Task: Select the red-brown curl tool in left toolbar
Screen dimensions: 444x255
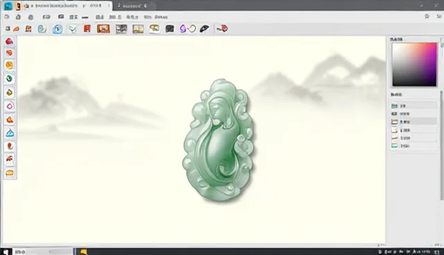Action: click(x=10, y=146)
